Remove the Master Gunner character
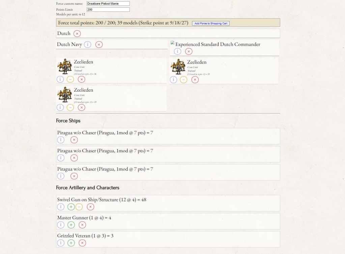The image size is (345, 254). click(82, 225)
